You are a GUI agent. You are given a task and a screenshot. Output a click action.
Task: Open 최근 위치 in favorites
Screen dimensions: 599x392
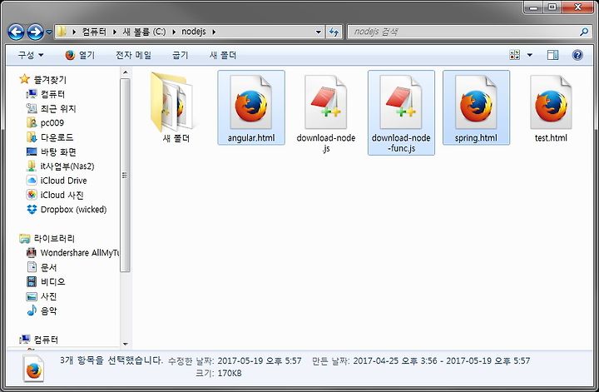pos(58,108)
